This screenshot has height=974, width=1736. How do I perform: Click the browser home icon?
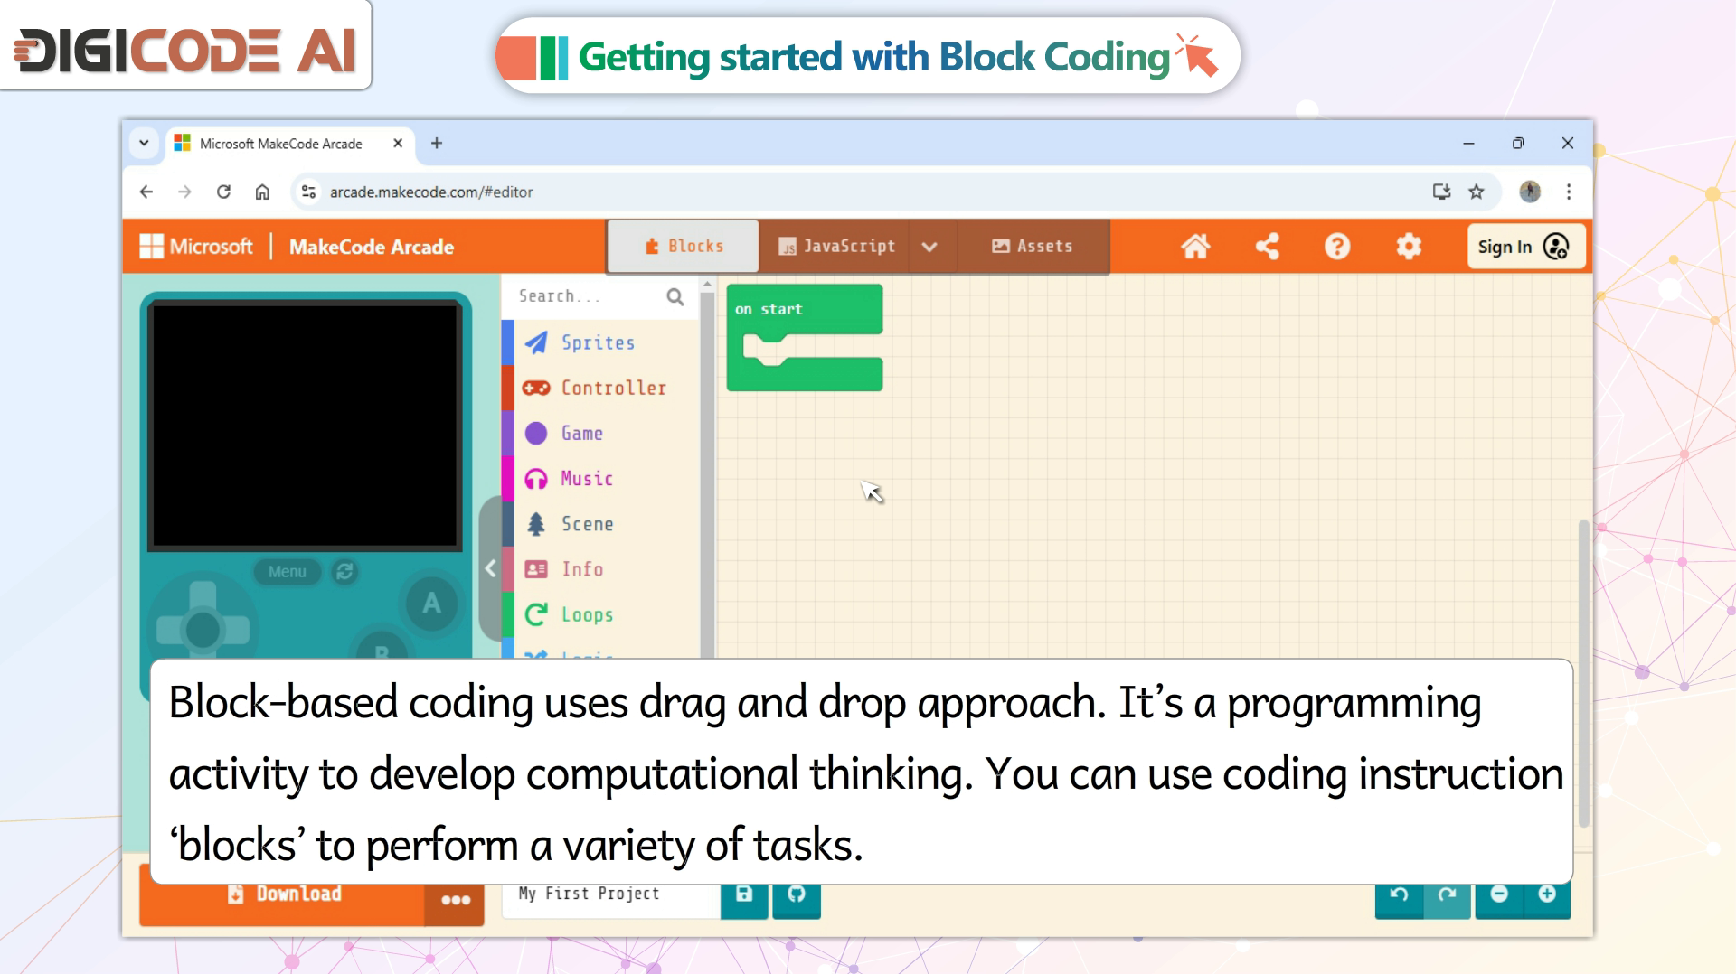[262, 192]
